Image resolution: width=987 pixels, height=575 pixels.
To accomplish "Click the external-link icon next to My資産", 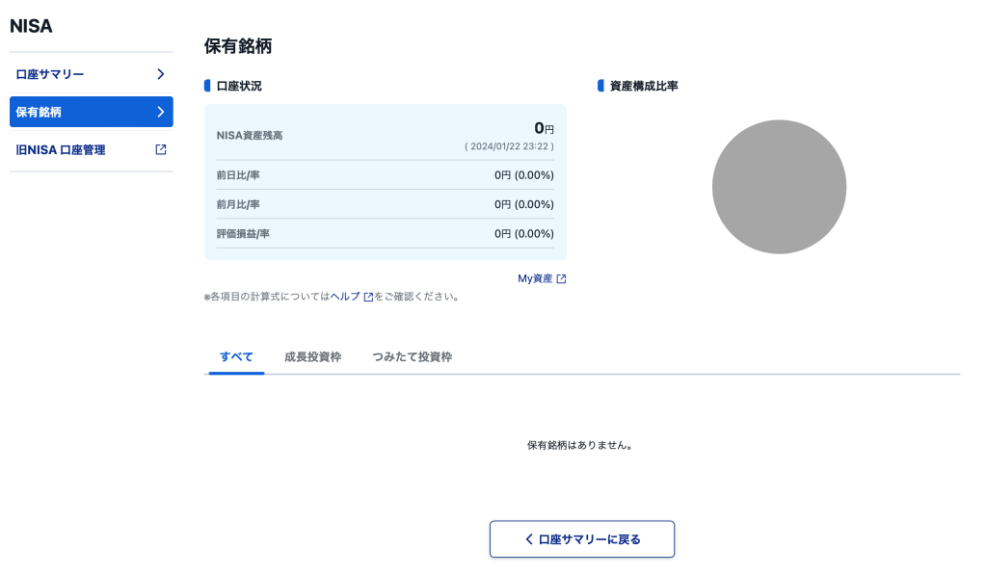I will click(562, 279).
